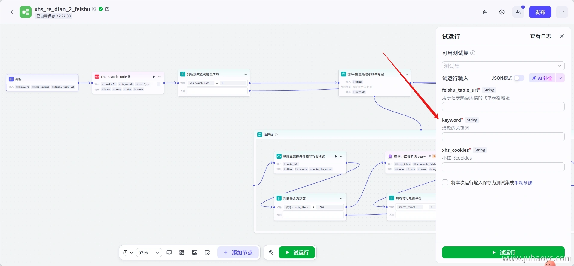Check 将本次运行输入保存为测试集 checkbox
The width and height of the screenshot is (574, 266).
(445, 182)
